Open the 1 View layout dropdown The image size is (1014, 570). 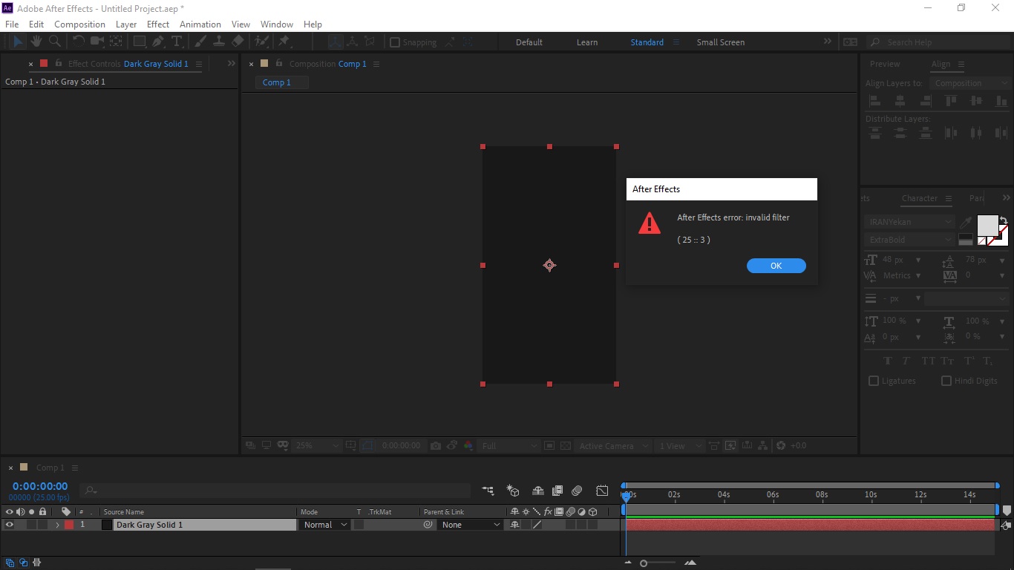point(679,446)
